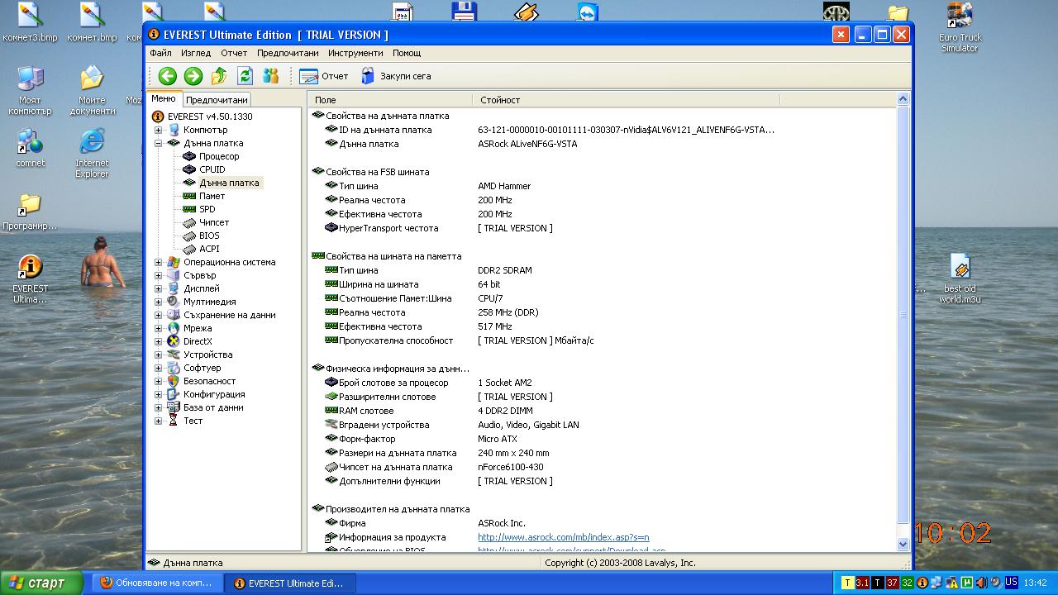Click the green Forward arrow toolbar icon
The height and width of the screenshot is (595, 1058).
click(x=193, y=76)
